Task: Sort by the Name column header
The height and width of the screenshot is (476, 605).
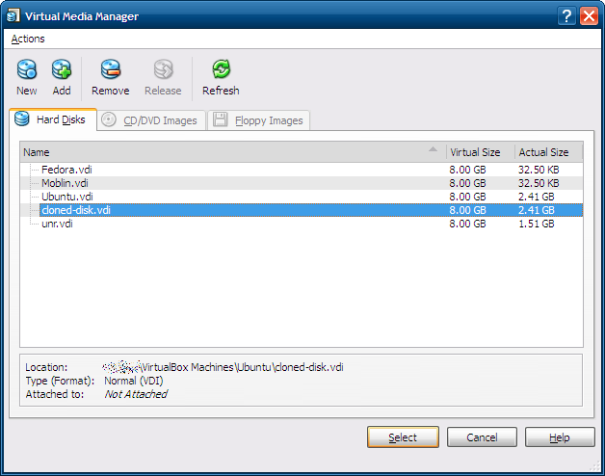Action: click(233, 152)
